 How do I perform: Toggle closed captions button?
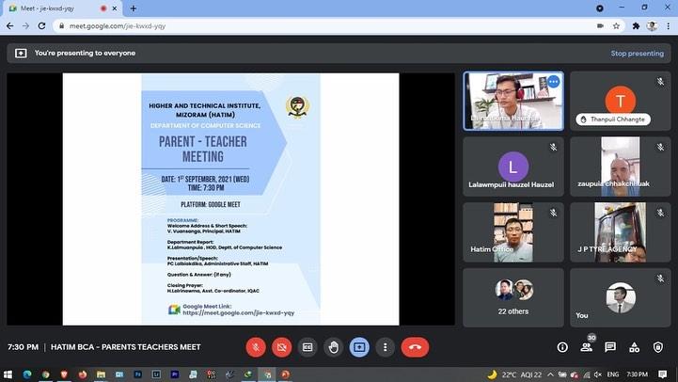307,347
